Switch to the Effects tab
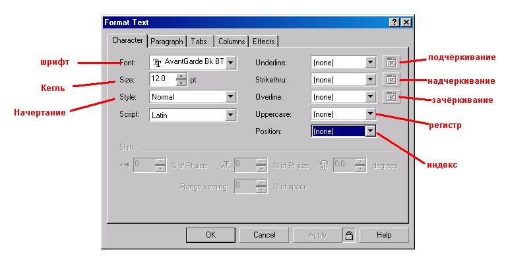 264,42
